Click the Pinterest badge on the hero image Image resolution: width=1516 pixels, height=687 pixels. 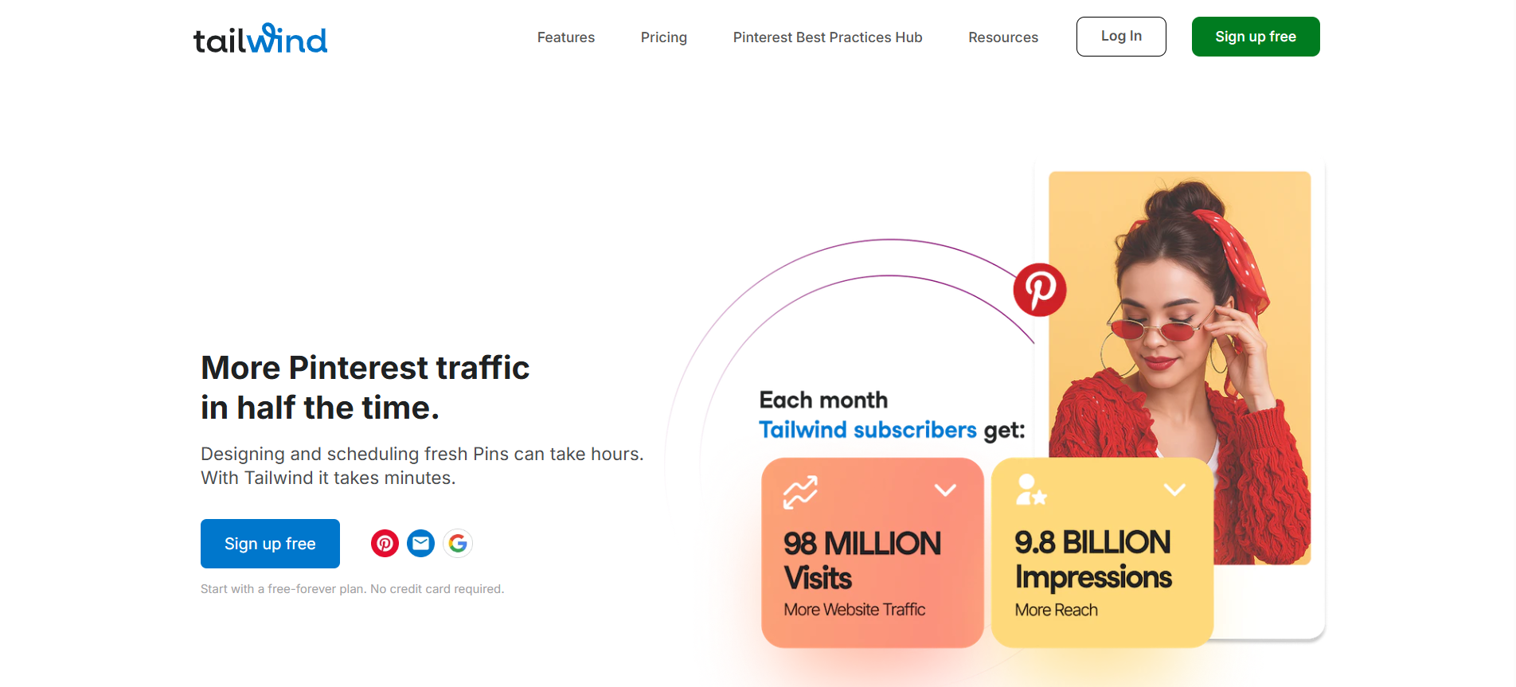1040,290
